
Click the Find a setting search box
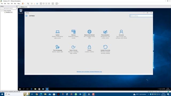point(141,16)
